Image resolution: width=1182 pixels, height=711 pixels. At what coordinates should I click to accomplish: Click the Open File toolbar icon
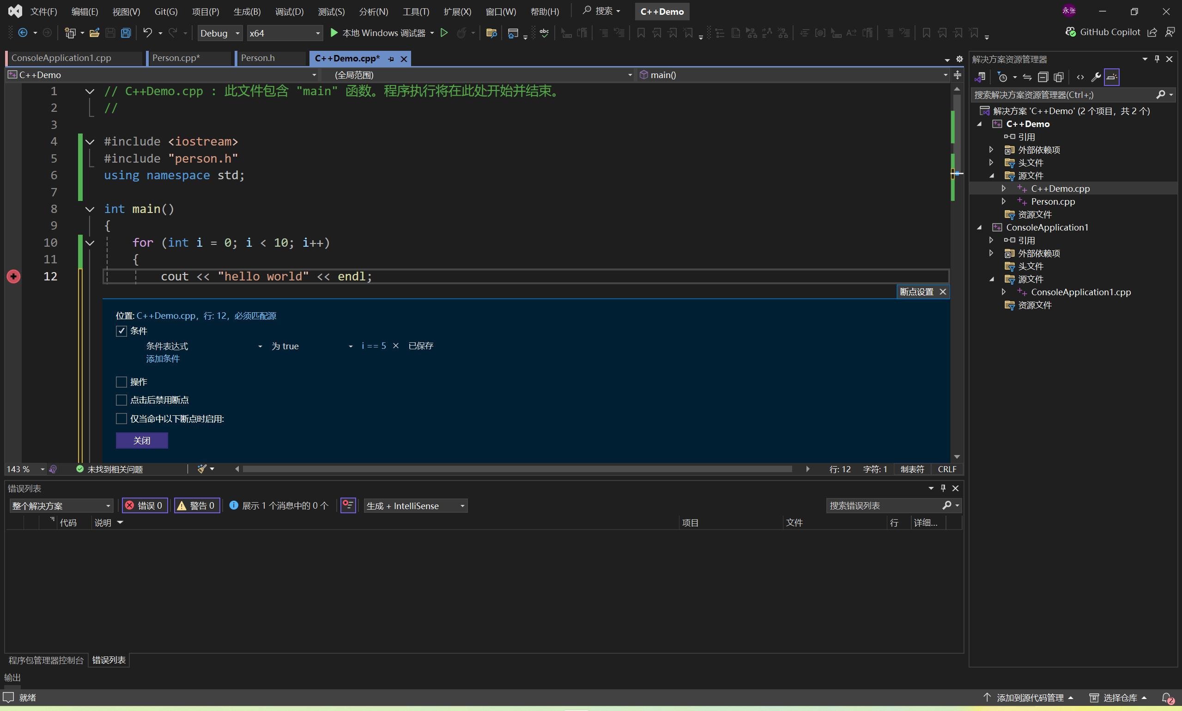coord(94,33)
